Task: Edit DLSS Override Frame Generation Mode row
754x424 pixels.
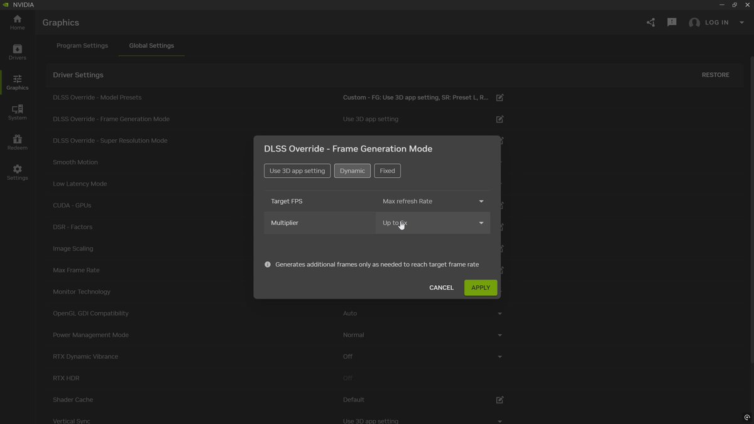Action: [500, 119]
